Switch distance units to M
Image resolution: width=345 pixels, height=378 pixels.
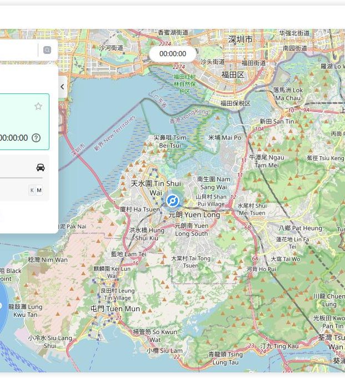(39, 191)
